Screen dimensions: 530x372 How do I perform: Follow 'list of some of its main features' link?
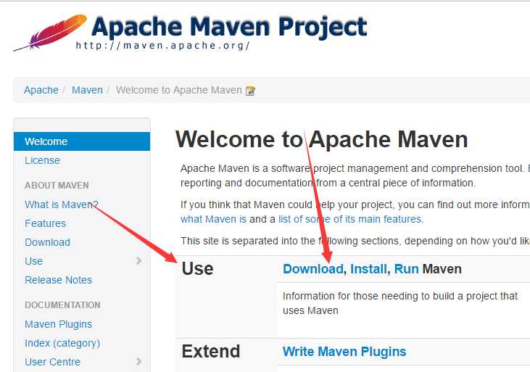coord(350,219)
